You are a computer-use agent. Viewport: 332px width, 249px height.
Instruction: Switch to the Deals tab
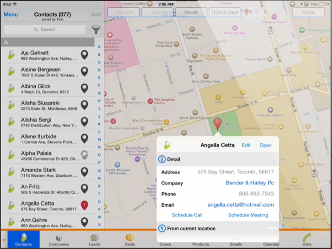[130, 240]
